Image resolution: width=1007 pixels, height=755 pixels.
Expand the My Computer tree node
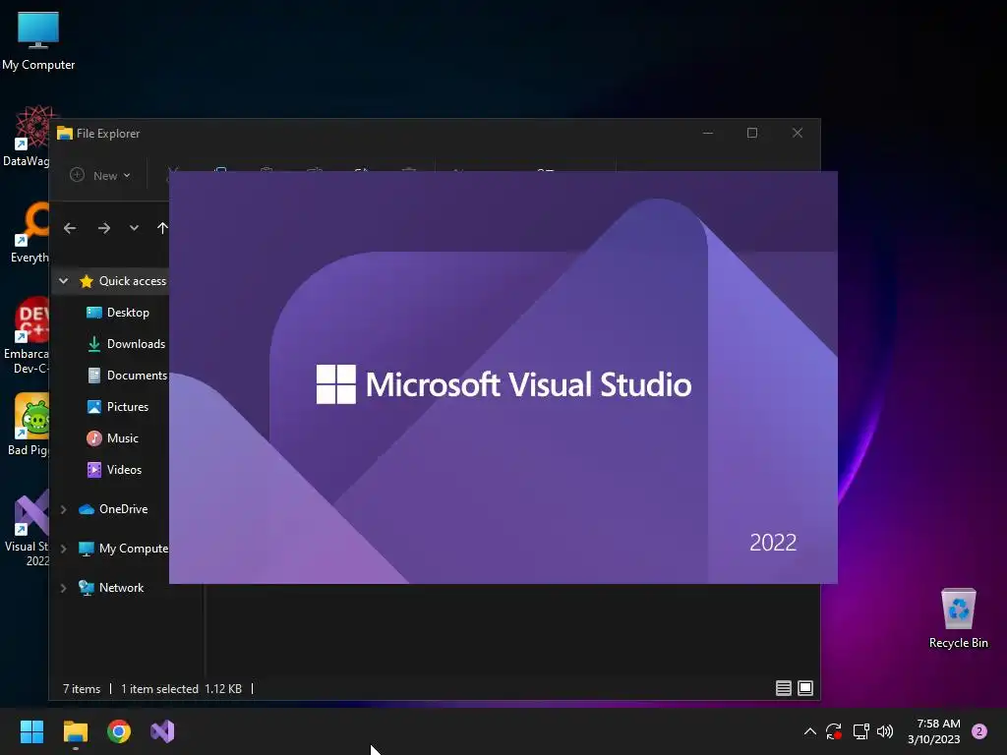(x=64, y=549)
